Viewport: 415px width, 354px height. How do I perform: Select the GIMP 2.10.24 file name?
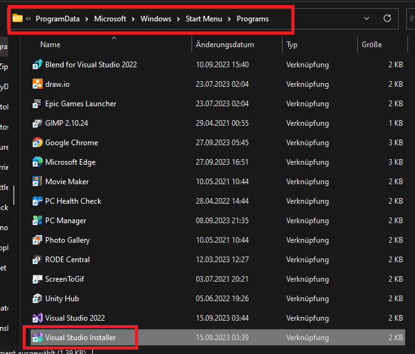pyautogui.click(x=67, y=123)
